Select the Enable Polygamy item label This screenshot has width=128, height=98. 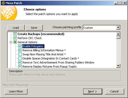coord(33,46)
